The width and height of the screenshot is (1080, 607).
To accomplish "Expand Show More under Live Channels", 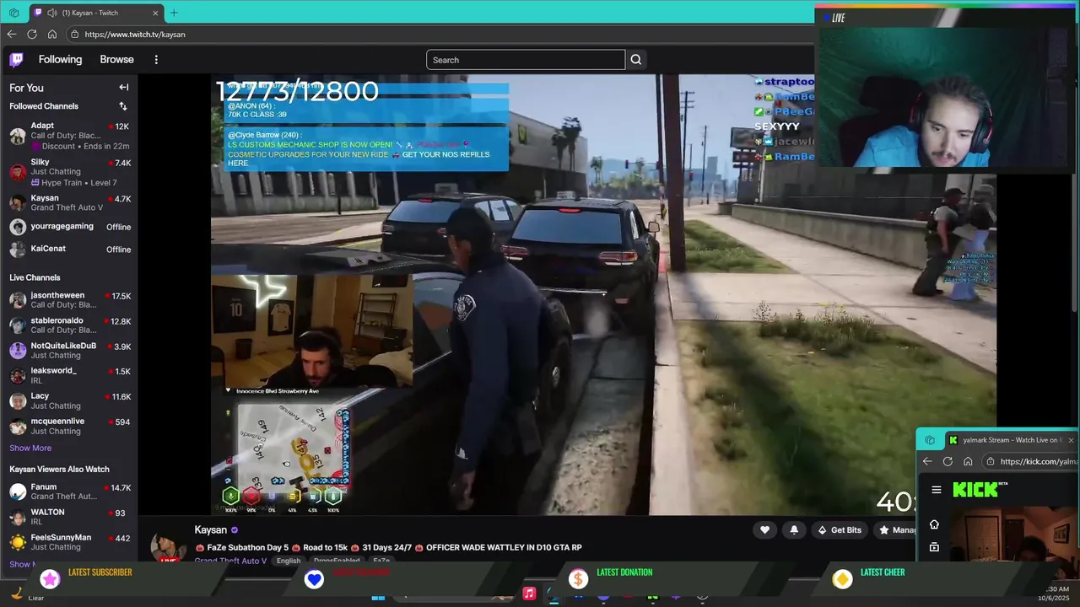I will [30, 448].
